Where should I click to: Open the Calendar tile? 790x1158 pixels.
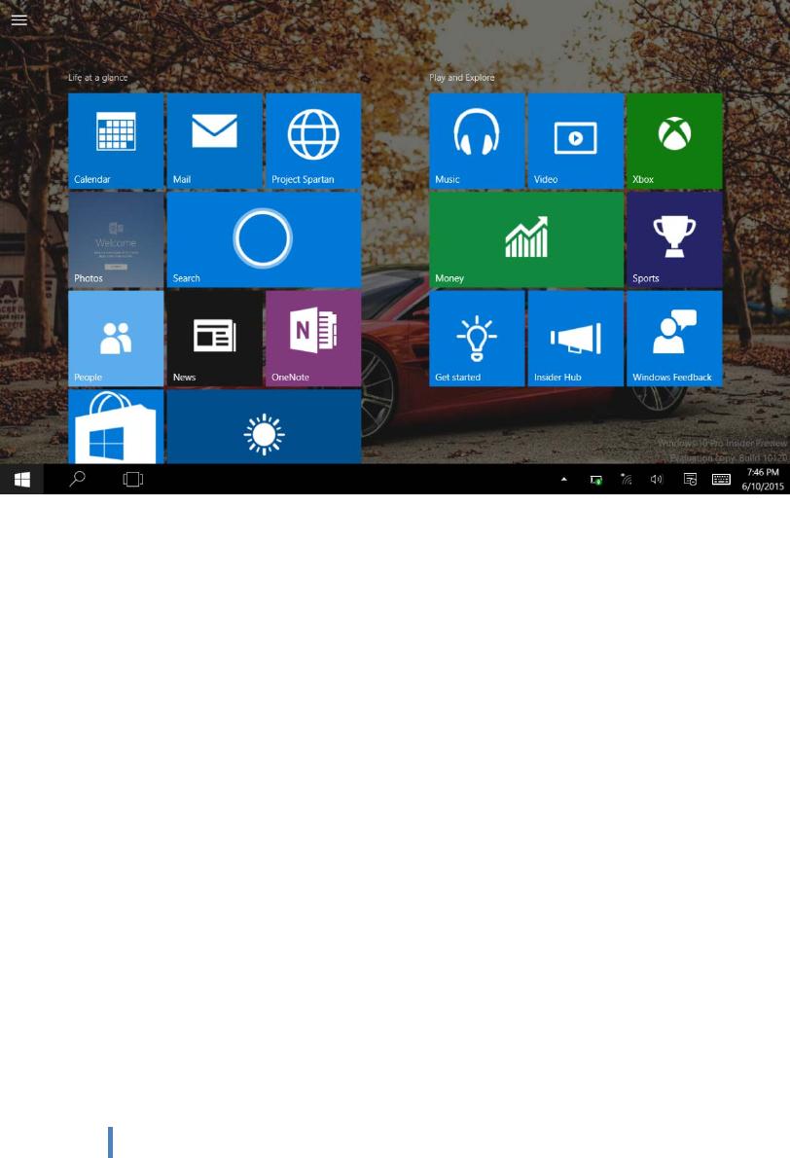click(x=116, y=140)
